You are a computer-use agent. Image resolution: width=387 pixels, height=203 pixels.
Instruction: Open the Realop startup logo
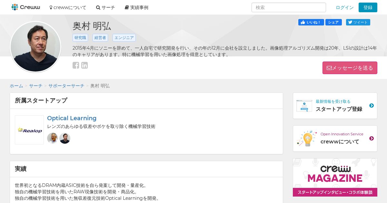click(x=29, y=130)
